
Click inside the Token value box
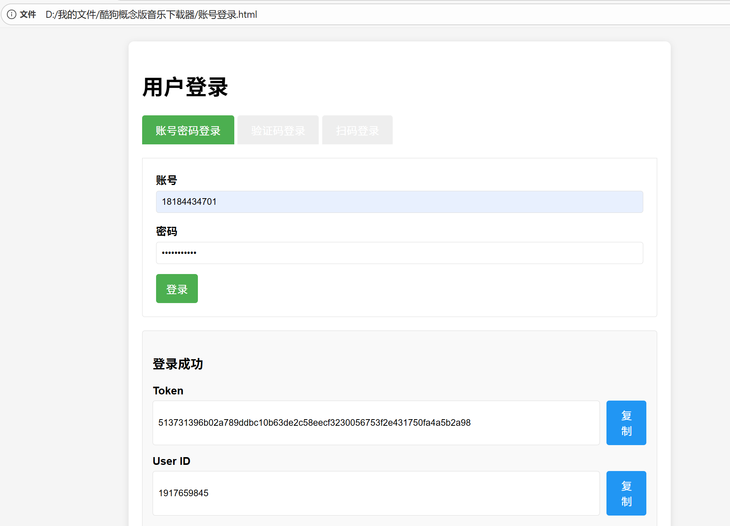click(376, 423)
